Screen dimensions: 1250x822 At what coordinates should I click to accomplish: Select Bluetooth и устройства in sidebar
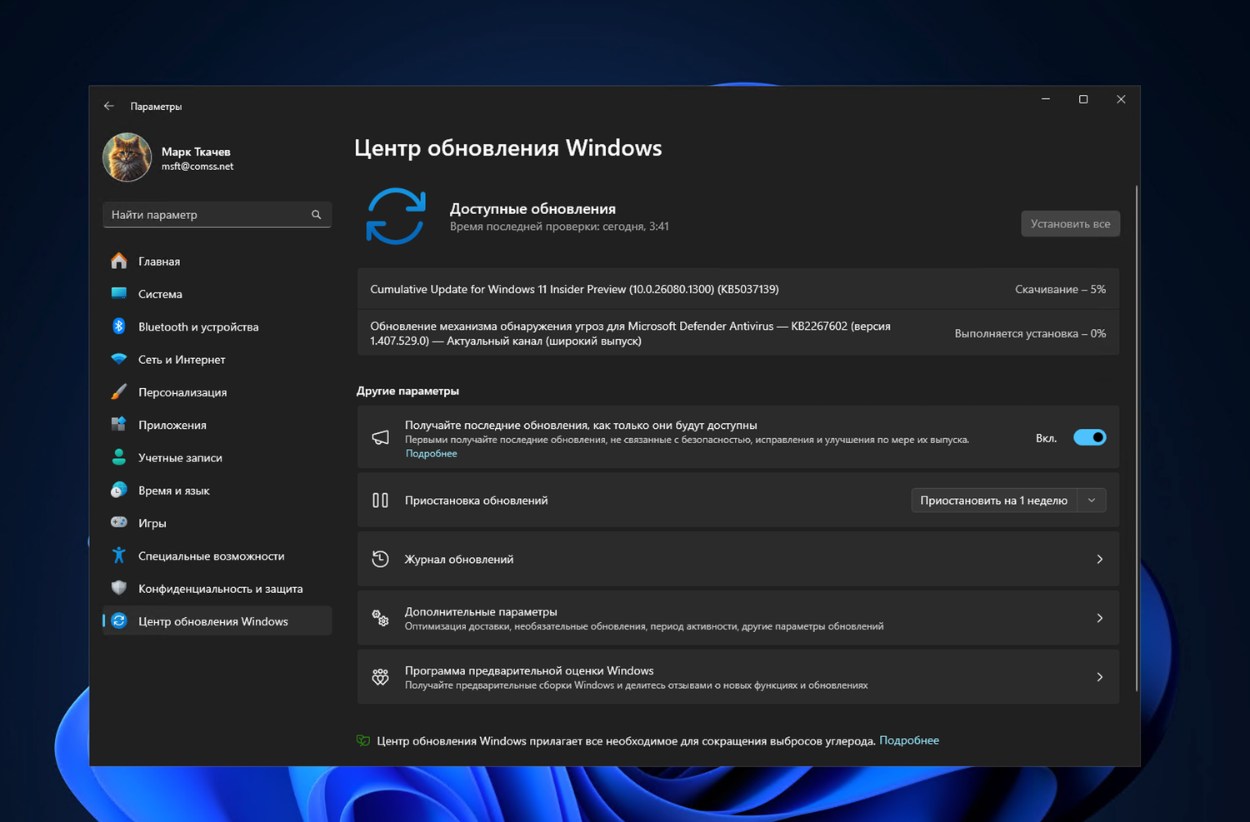[x=217, y=326]
